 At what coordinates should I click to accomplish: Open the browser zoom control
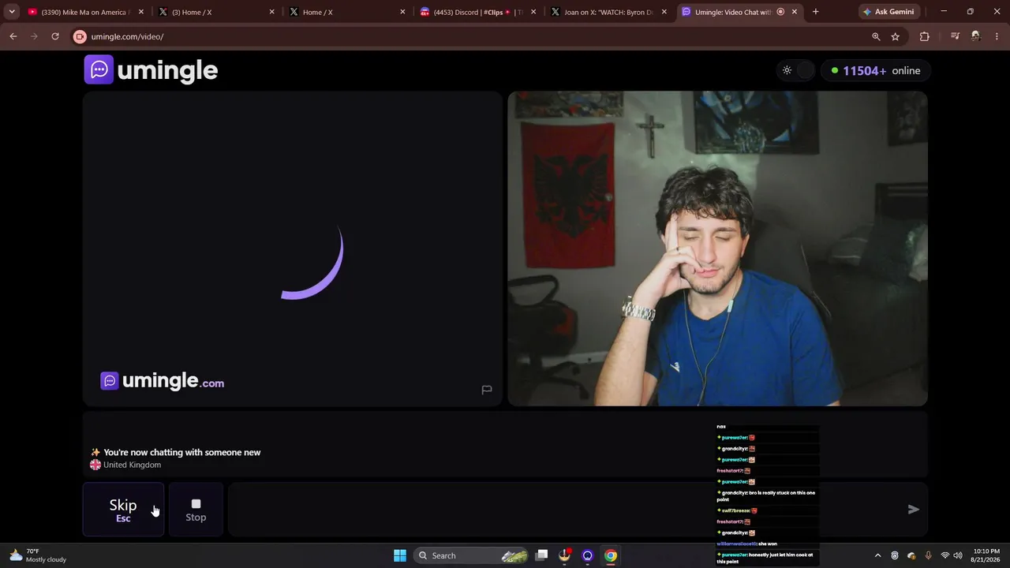point(876,36)
